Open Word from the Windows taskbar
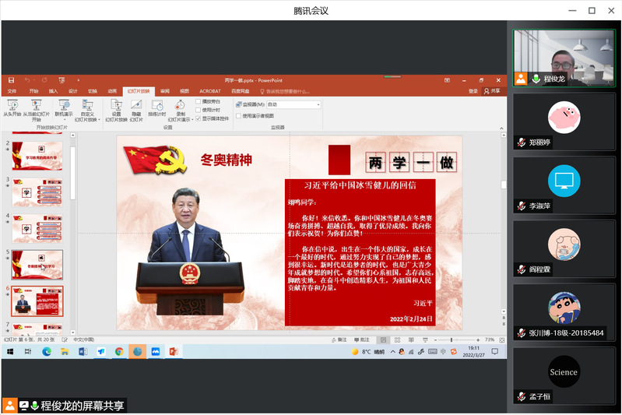622x415 pixels. 83,352
